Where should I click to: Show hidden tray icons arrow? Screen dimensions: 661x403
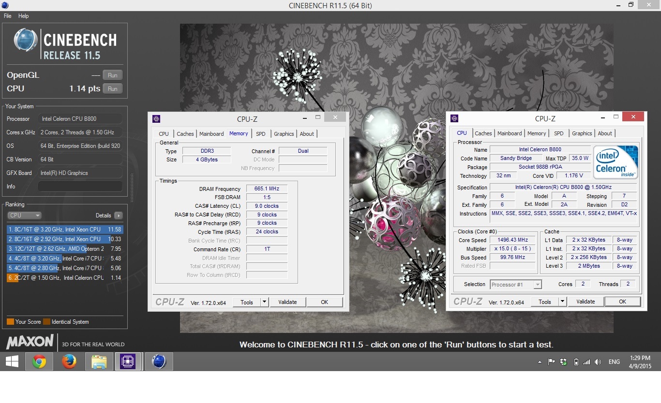tap(540, 362)
